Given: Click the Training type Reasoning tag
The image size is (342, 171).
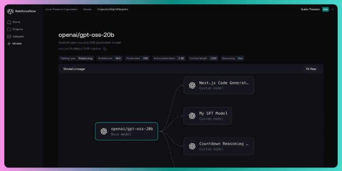Looking at the screenshot, I should [x=77, y=59].
